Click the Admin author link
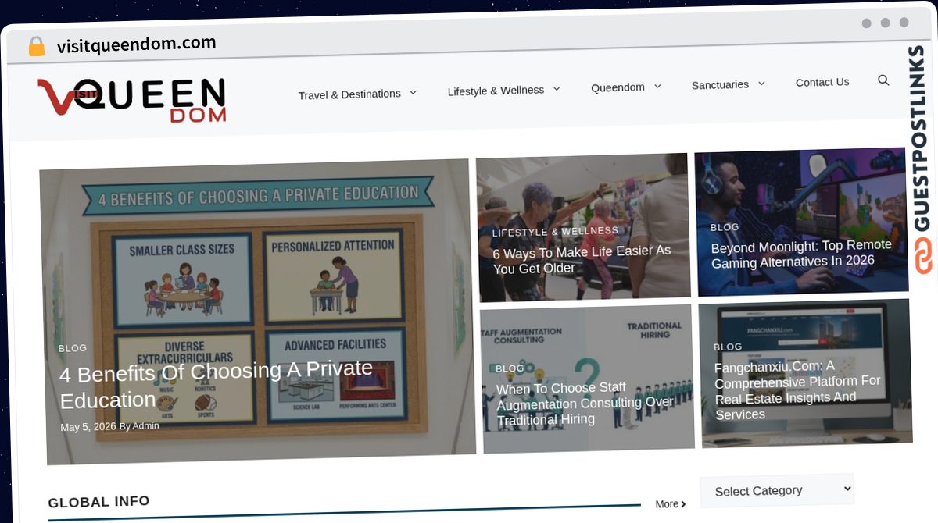938x523 pixels. 145,426
